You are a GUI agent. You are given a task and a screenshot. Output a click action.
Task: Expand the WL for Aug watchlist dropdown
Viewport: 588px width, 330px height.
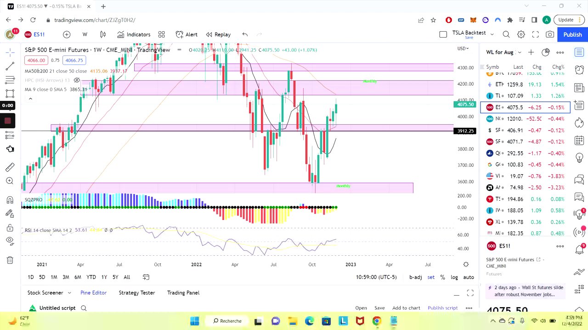click(520, 52)
